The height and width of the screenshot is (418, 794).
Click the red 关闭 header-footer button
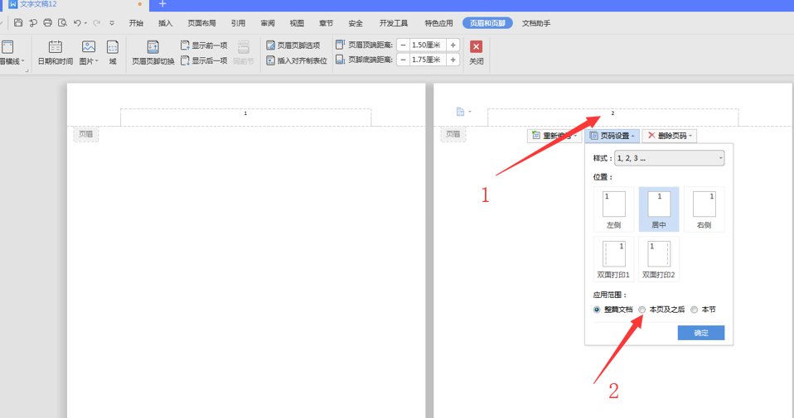click(x=476, y=53)
